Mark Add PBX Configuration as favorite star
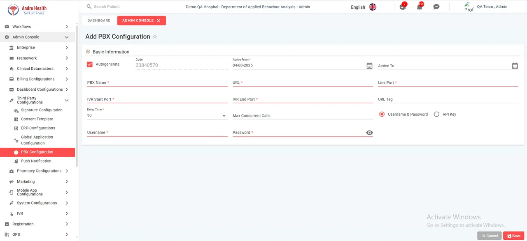This screenshot has height=241, width=527. pos(155,37)
